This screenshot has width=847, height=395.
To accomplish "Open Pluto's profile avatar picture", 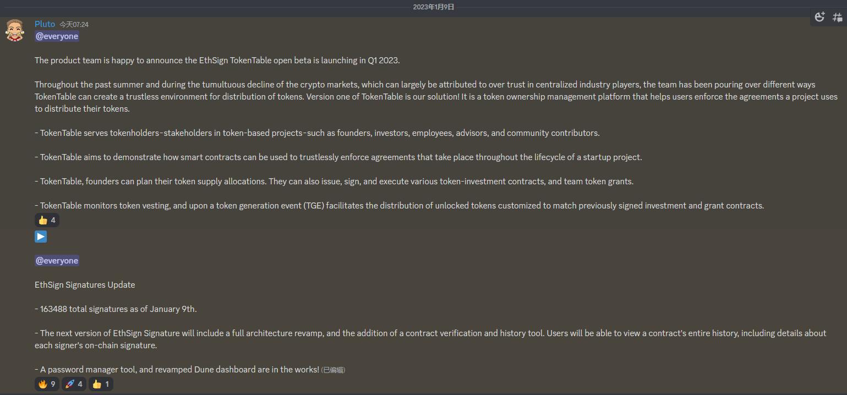I will 15,30.
